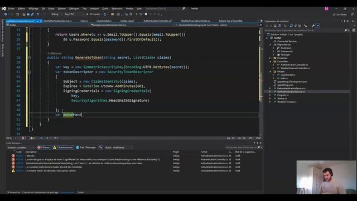Toggle the Avertissement filter in error list

tap(63, 147)
